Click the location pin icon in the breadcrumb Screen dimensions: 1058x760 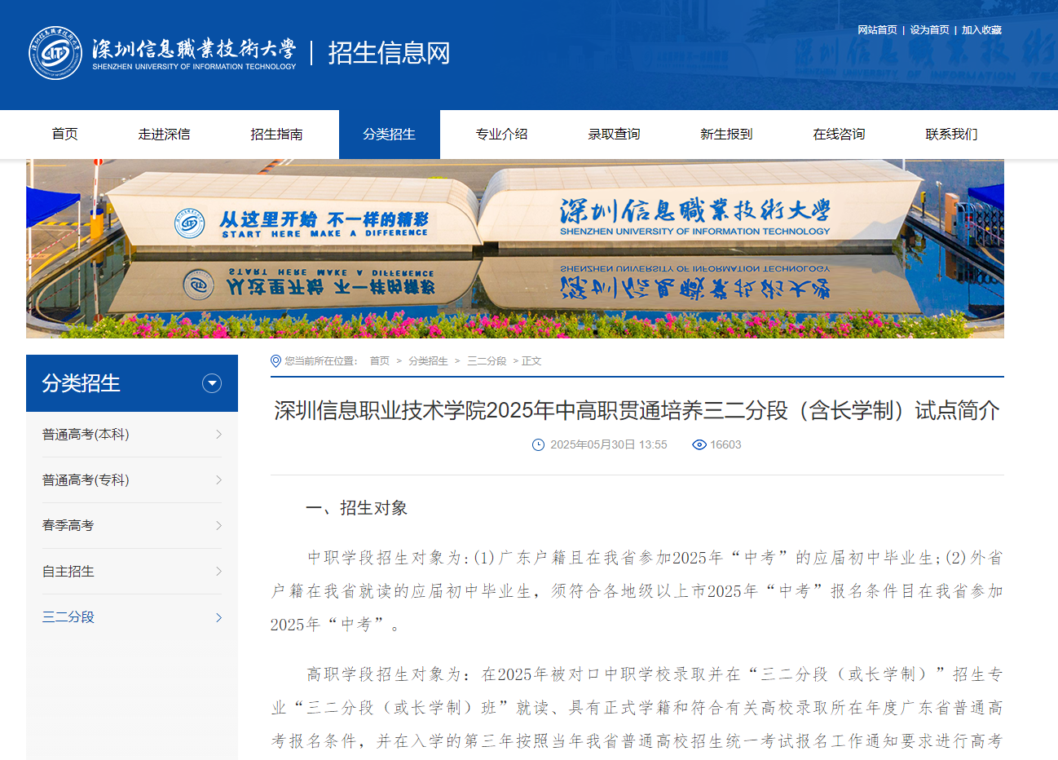point(275,360)
